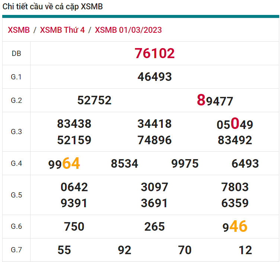Click the heading Chi tiết cầu về cả cặp XSMB

(x=53, y=7)
